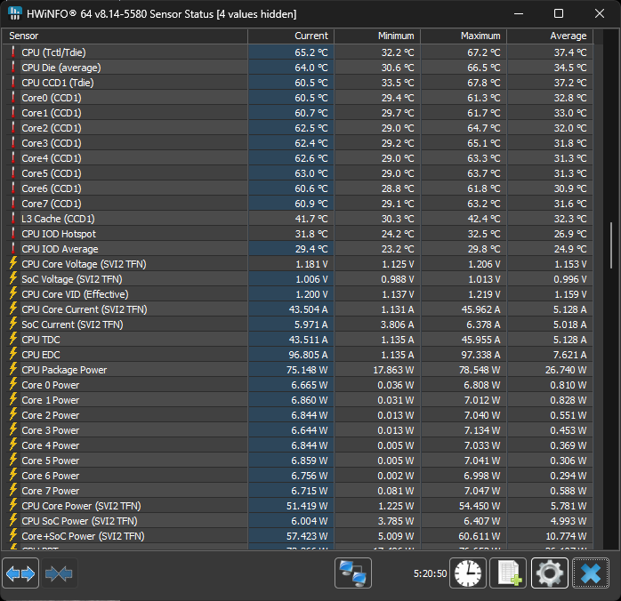Click thermometer icon beside Core5 (CCD1)
This screenshot has height=601, width=621.
click(13, 172)
